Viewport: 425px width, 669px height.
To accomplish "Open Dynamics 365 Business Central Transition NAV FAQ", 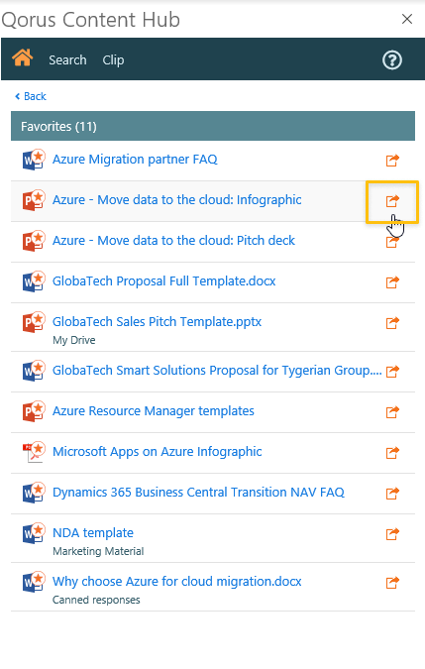I will pos(198,493).
